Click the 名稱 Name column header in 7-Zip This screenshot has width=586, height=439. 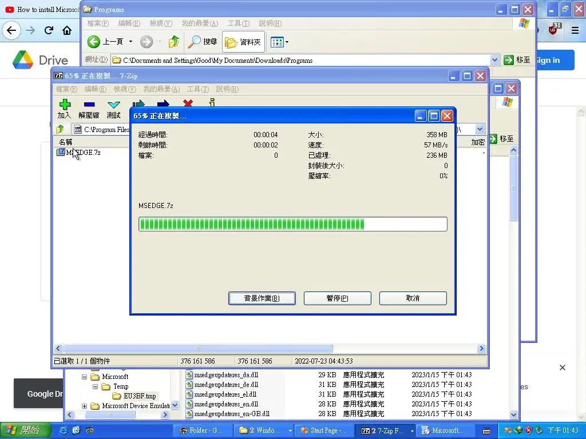(66, 142)
